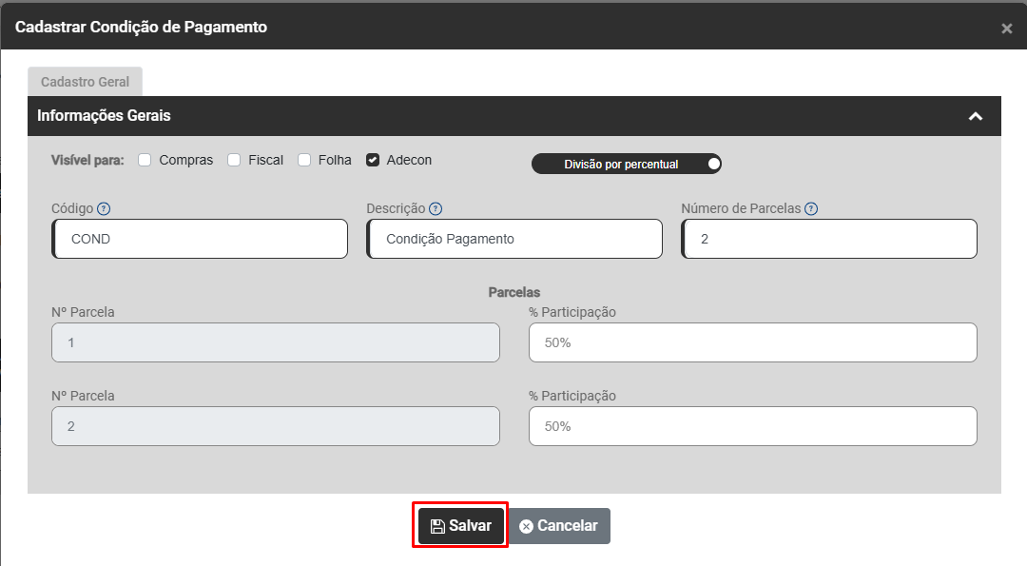Select the Cadastro Geral tab
Image resolution: width=1027 pixels, height=566 pixels.
85,82
